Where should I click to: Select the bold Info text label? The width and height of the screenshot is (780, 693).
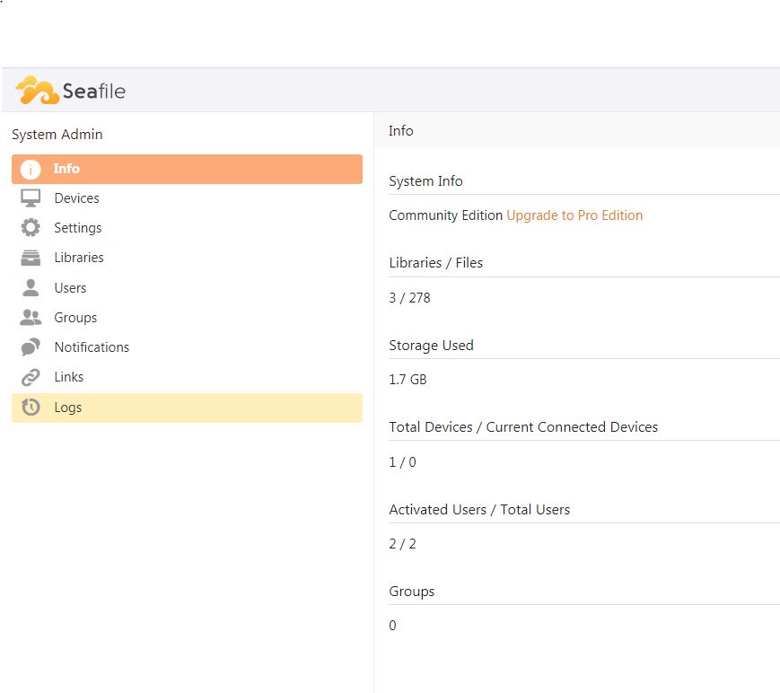click(66, 169)
